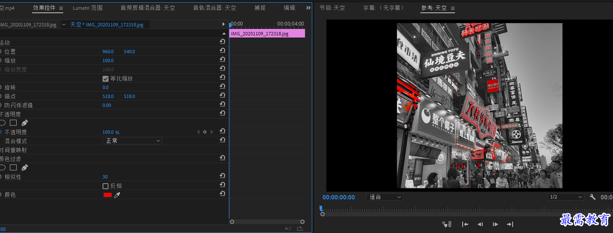
Task: Reset the 运动 (Motion) effect
Action: pyautogui.click(x=222, y=42)
